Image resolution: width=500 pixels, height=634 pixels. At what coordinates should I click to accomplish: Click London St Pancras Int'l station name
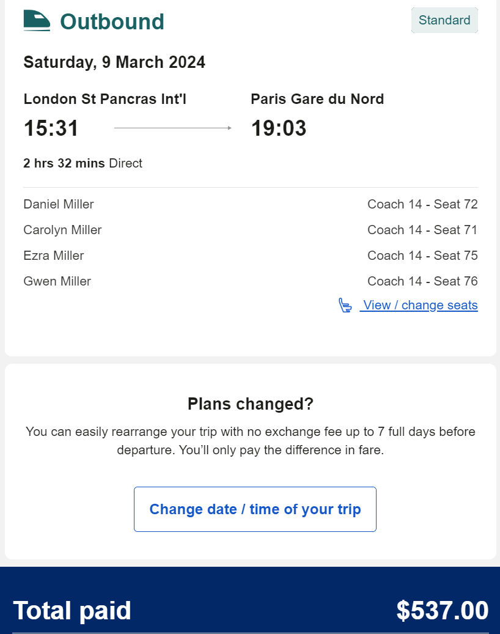coord(105,99)
